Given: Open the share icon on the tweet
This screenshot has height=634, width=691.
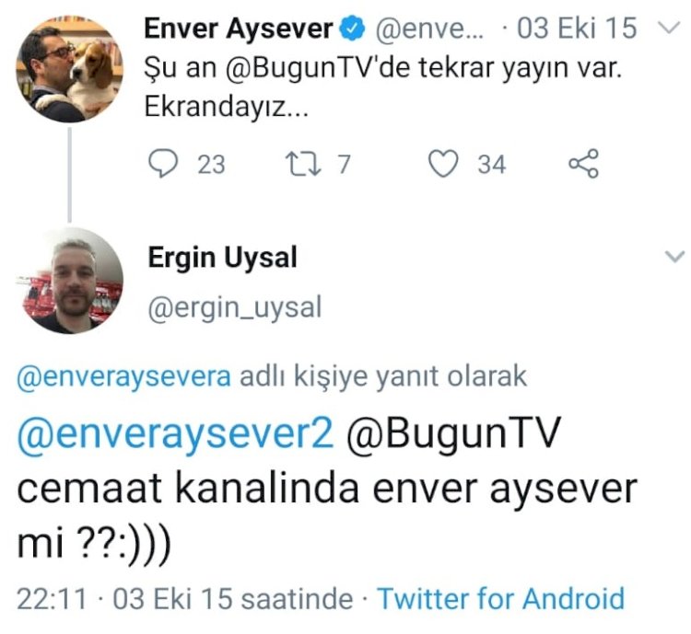Looking at the screenshot, I should [x=583, y=164].
